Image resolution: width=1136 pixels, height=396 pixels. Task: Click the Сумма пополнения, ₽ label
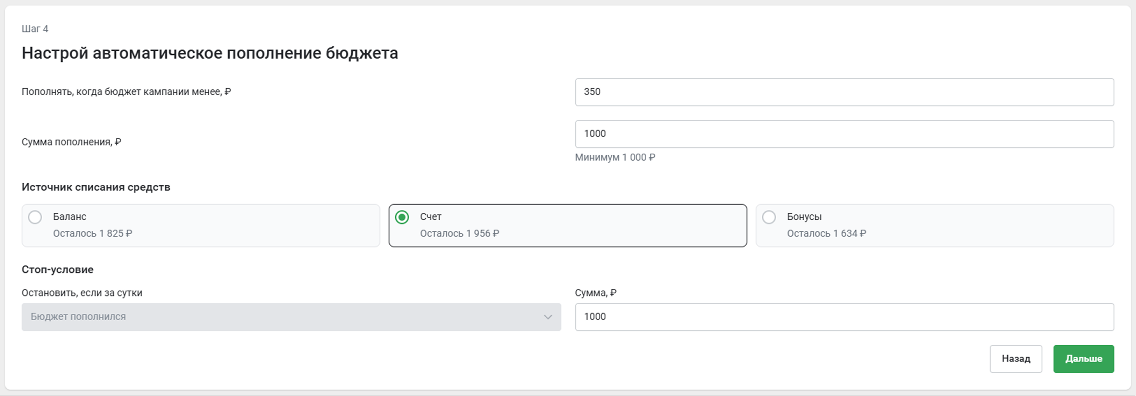coord(71,142)
